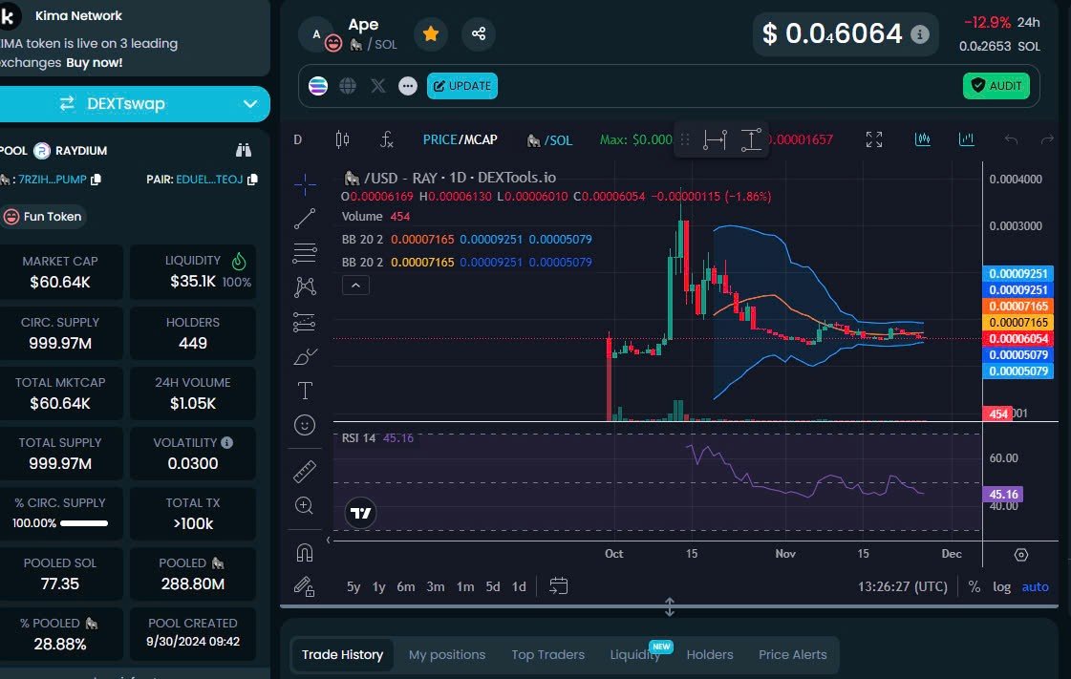This screenshot has width=1071, height=679.
Task: Select the ruler measure tool
Action: coord(305,471)
